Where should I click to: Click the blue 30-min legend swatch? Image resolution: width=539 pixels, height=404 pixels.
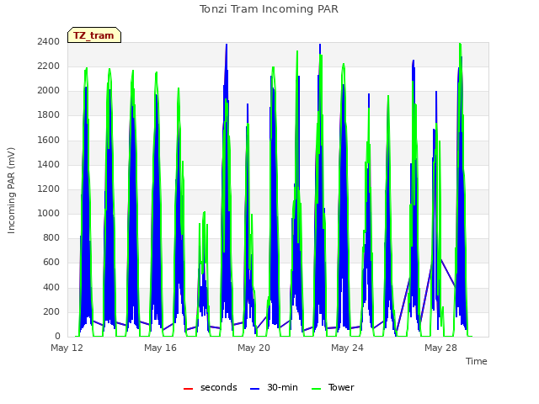(x=254, y=389)
